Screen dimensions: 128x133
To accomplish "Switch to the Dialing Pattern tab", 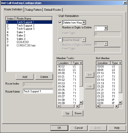I will tap(33, 10).
